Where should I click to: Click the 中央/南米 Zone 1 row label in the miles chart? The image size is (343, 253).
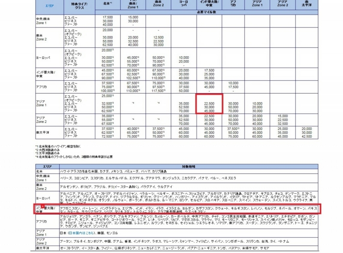(43, 21)
